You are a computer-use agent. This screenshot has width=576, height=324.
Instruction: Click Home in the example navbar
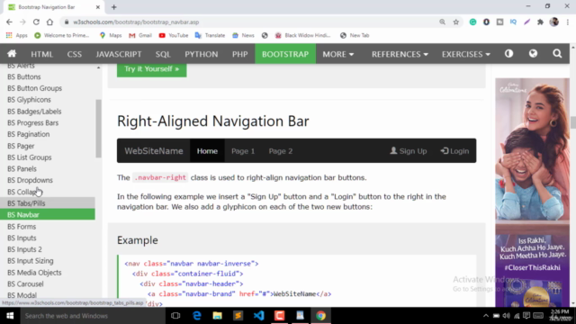(207, 151)
